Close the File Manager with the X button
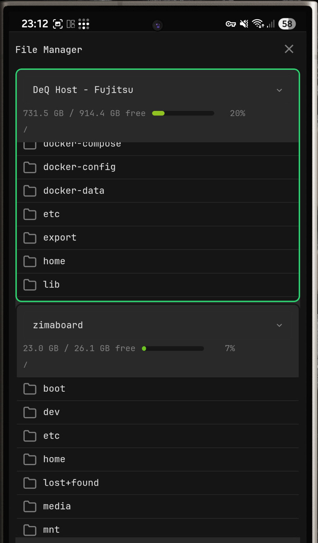 289,49
